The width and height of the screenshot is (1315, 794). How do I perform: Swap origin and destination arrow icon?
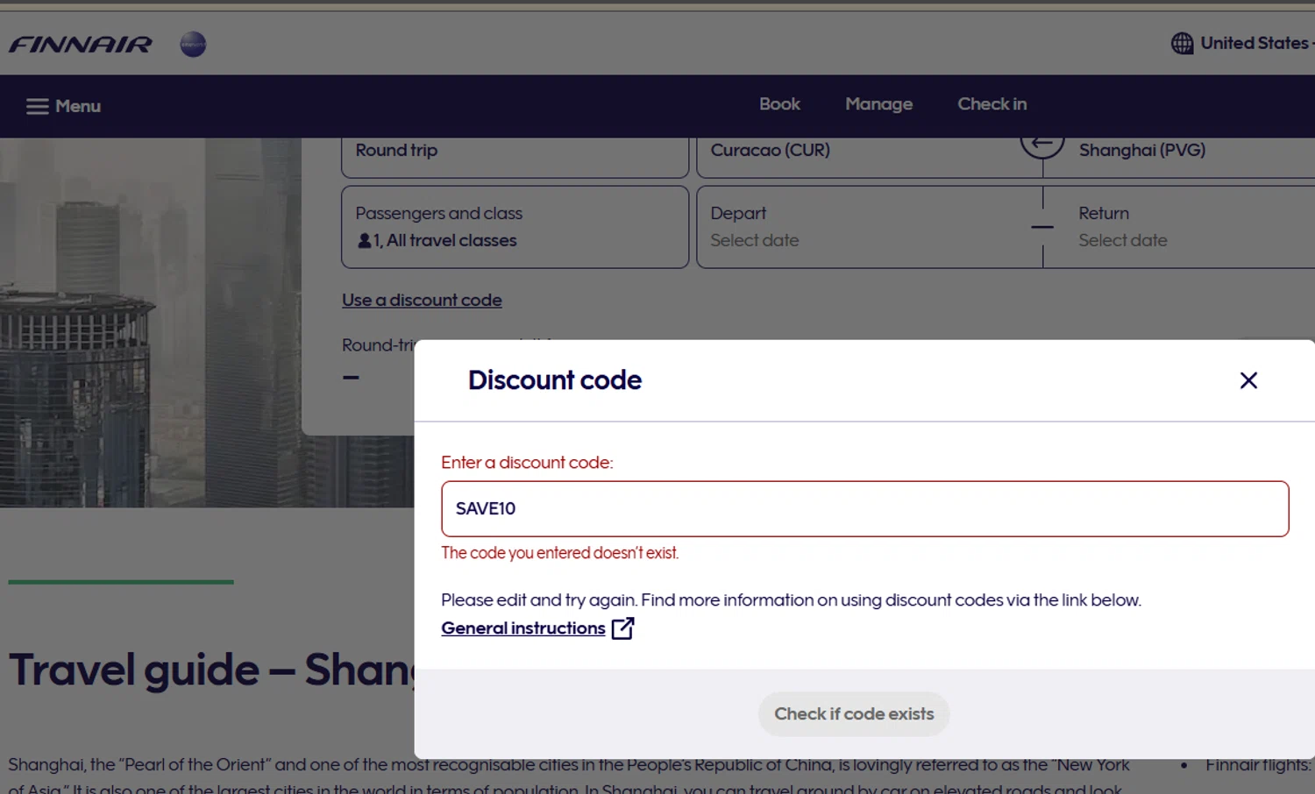click(x=1041, y=145)
